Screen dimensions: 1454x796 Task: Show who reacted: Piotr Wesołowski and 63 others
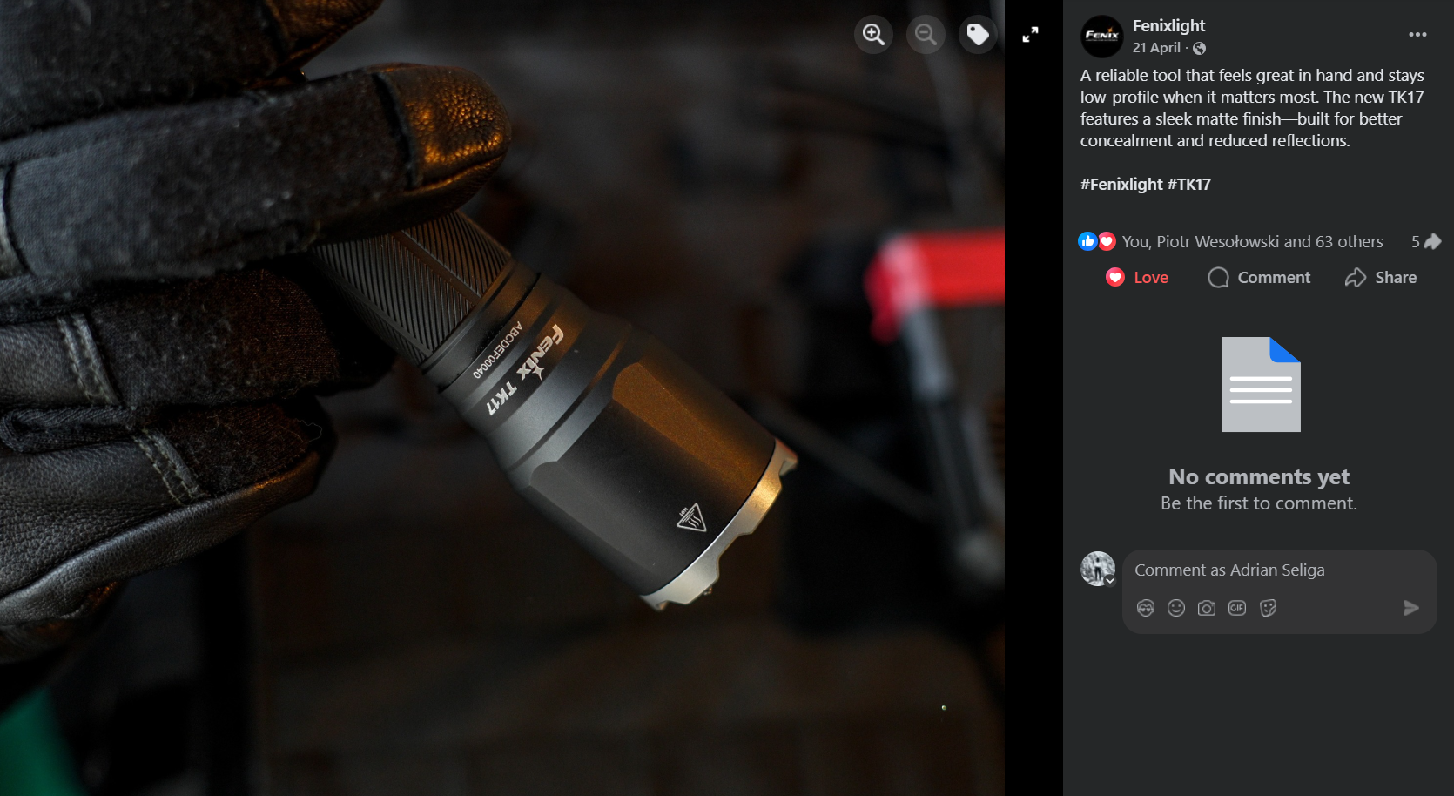click(1252, 241)
